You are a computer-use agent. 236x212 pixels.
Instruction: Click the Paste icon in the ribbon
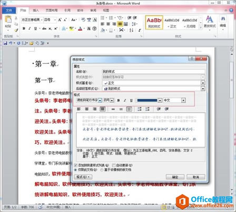[x=8, y=20]
